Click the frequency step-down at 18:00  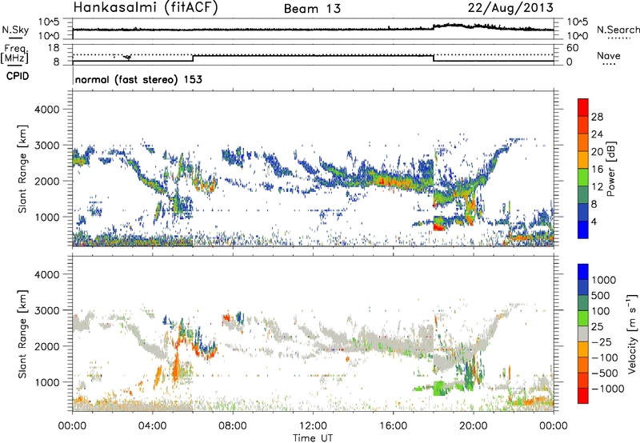pyautogui.click(x=434, y=58)
